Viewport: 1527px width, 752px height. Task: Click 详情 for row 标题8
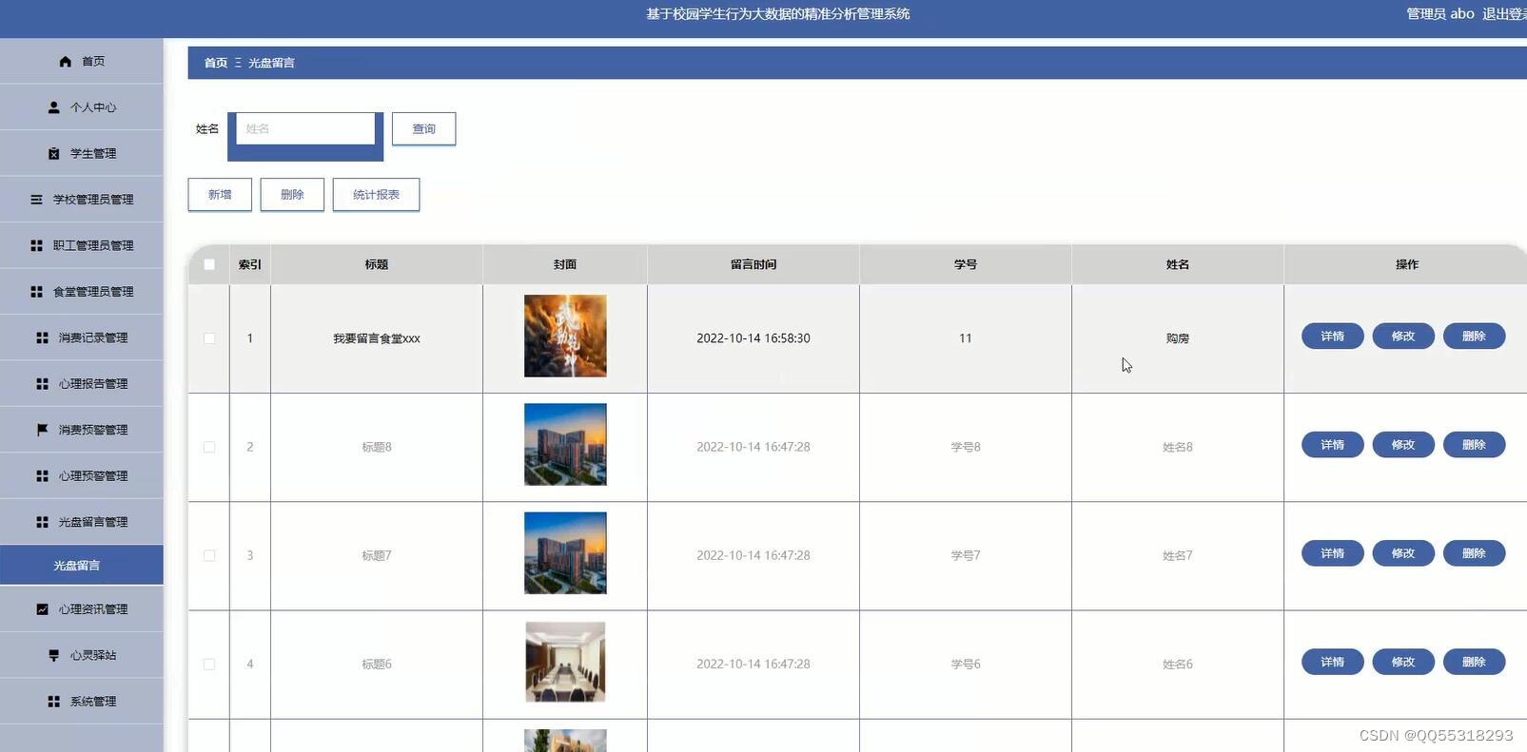point(1332,445)
